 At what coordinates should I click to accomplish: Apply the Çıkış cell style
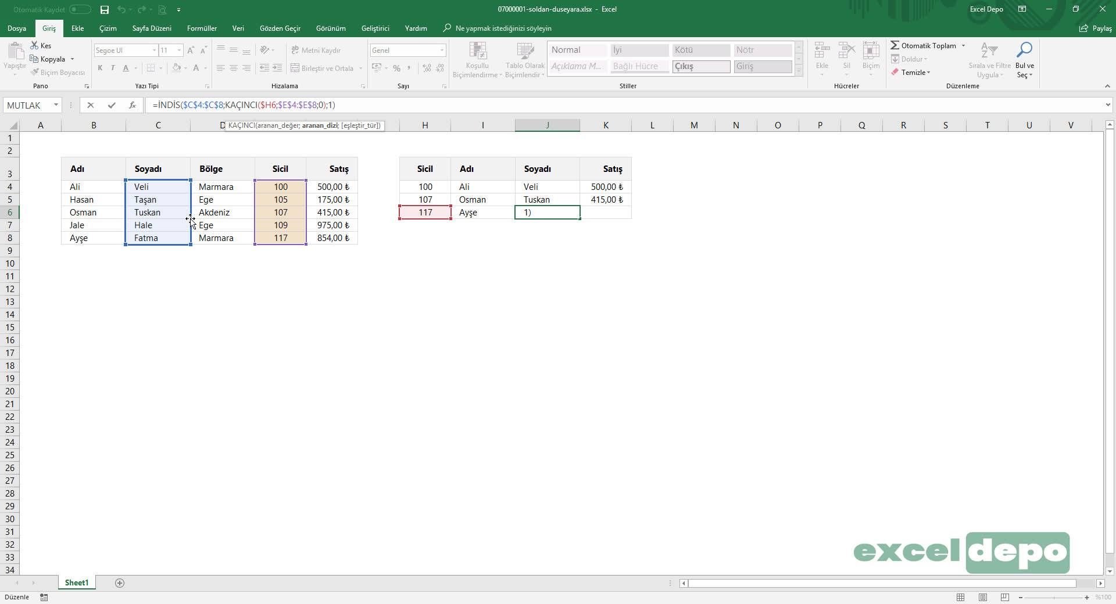click(701, 66)
